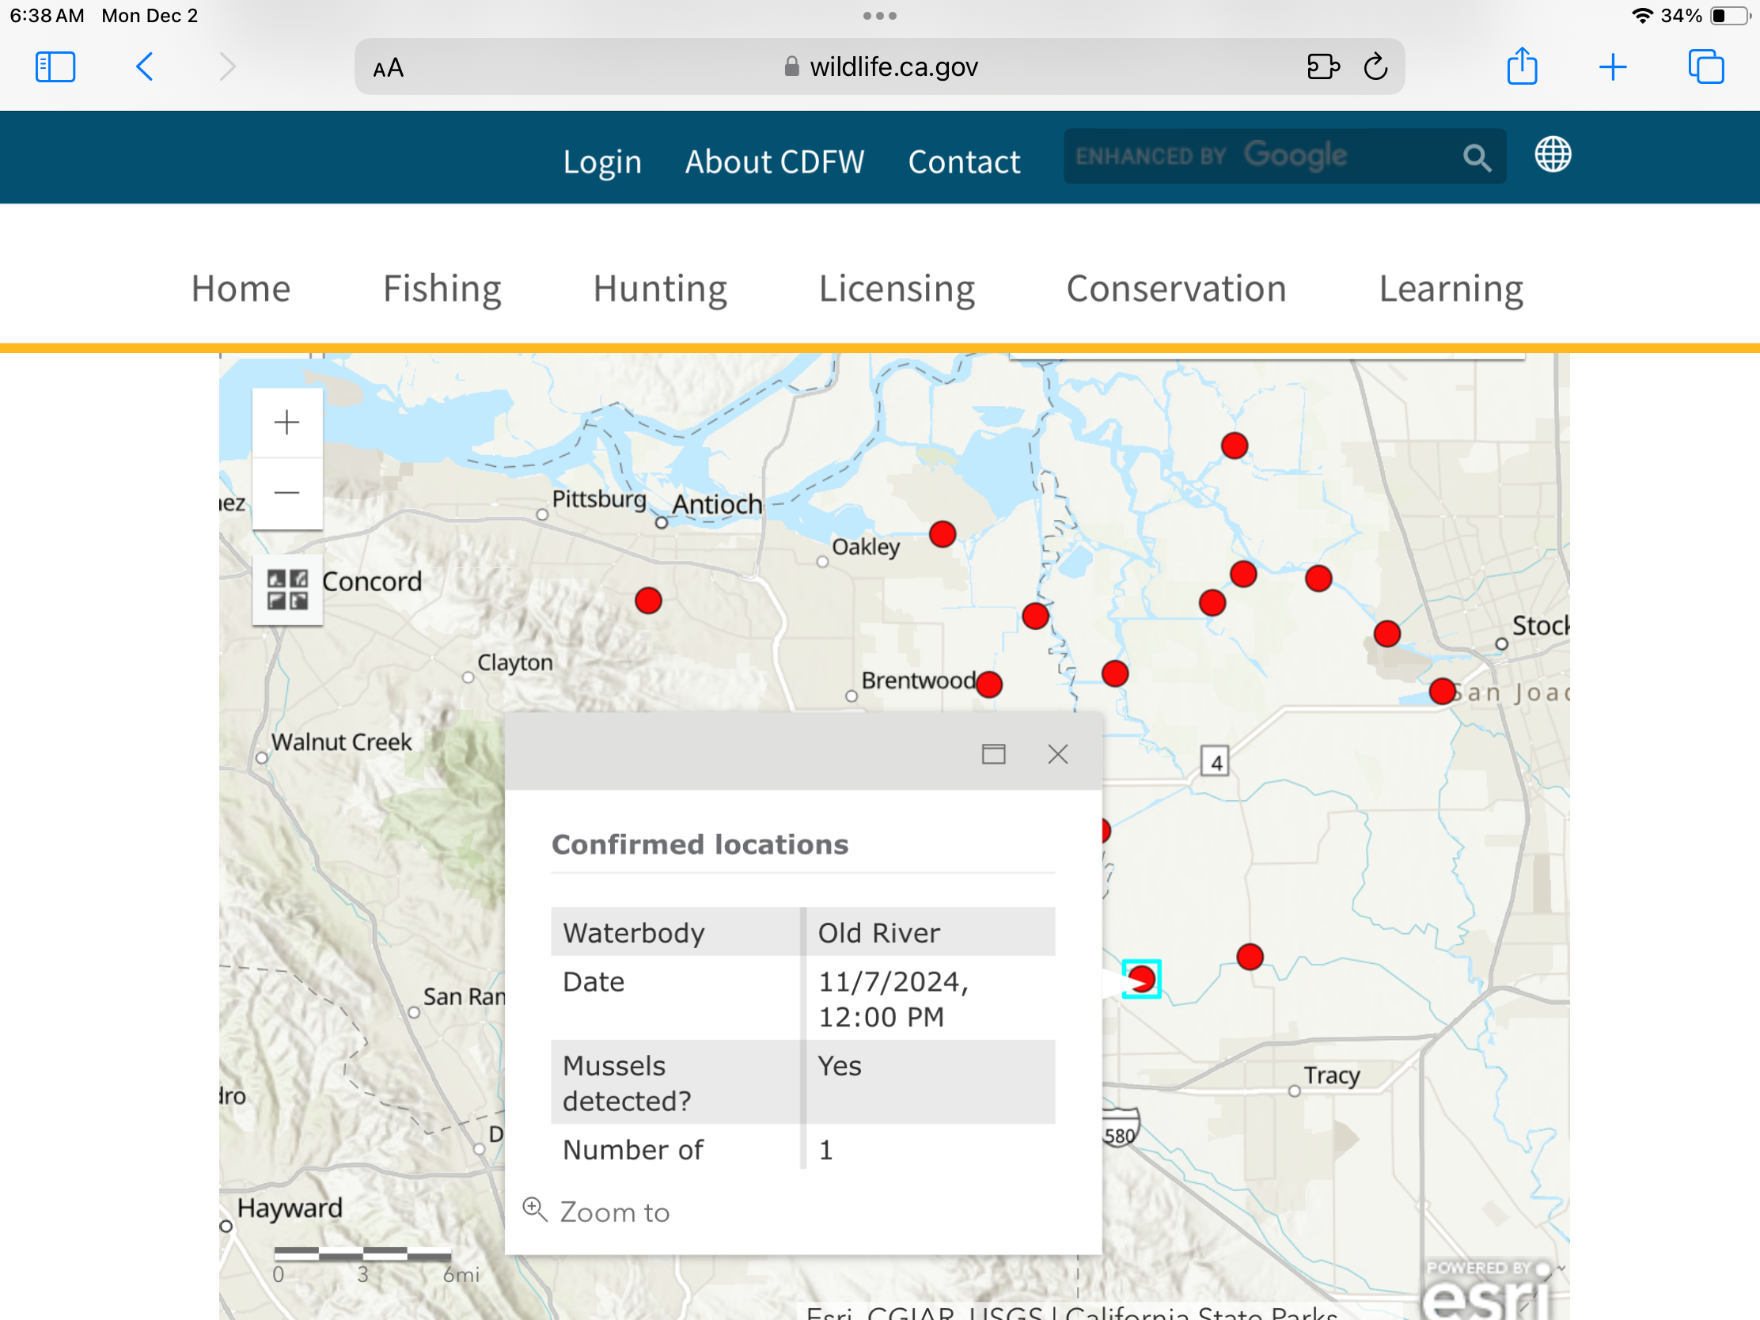
Task: Reload the wildlife.ca.gov page
Action: pos(1375,66)
